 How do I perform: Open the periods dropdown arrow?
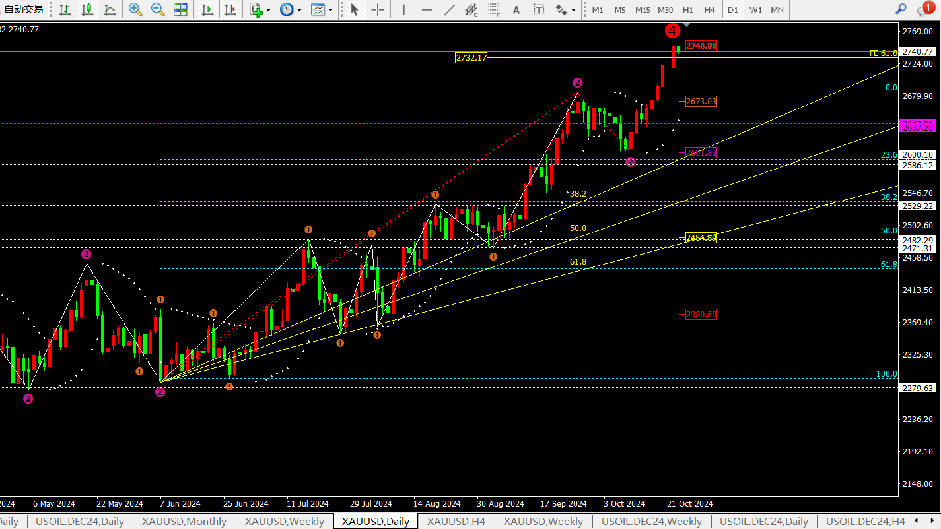tap(299, 10)
